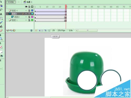Click the 场景 1 clapperboard icon

pos(25,2)
